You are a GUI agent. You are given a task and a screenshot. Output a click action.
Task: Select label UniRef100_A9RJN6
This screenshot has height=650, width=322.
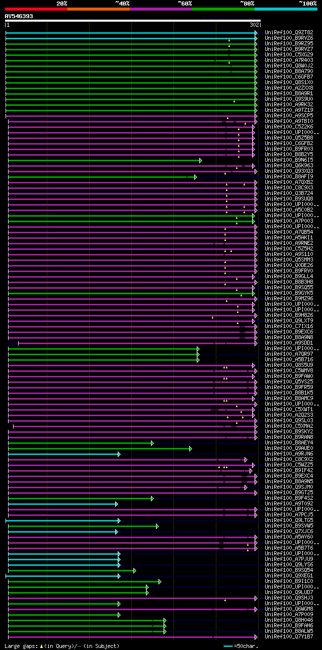pyautogui.click(x=289, y=453)
